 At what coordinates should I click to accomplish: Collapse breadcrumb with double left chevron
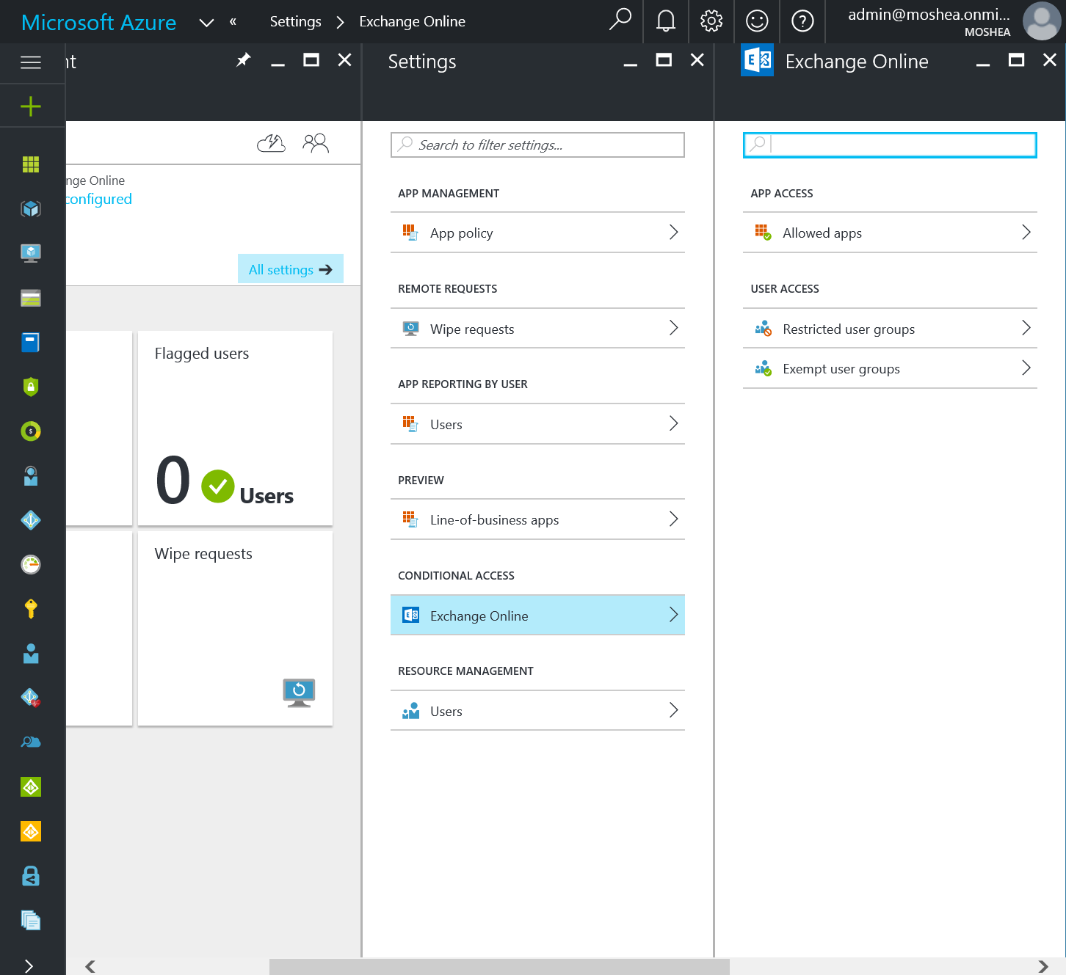(233, 22)
